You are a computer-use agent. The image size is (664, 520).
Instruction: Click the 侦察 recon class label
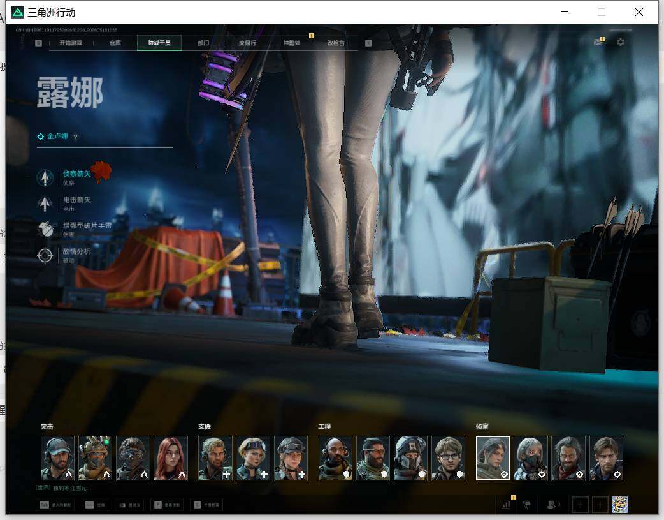(482, 427)
